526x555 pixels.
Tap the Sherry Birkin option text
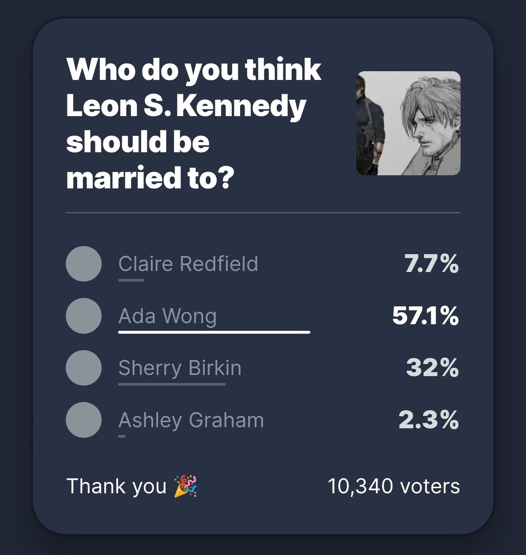click(179, 368)
